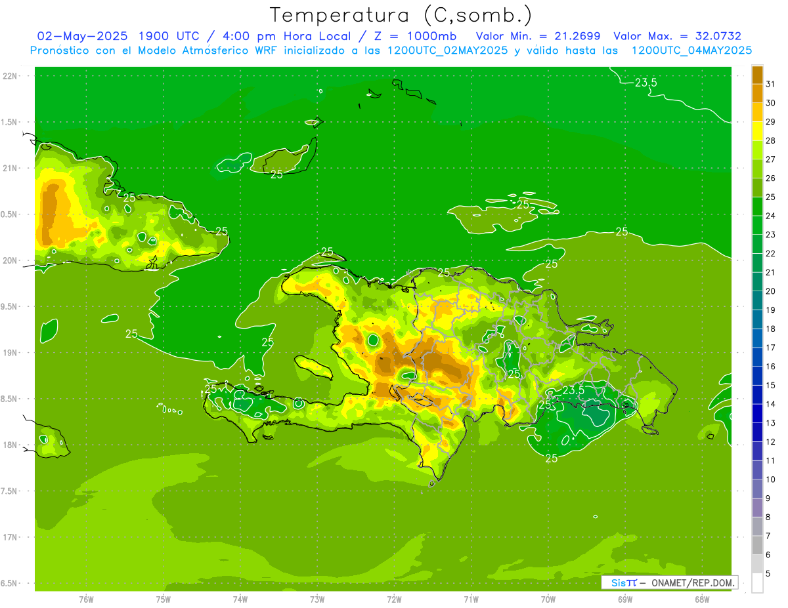The height and width of the screenshot is (608, 788).
Task: Click the purple swatch between 8 and 9
Action: tap(757, 508)
